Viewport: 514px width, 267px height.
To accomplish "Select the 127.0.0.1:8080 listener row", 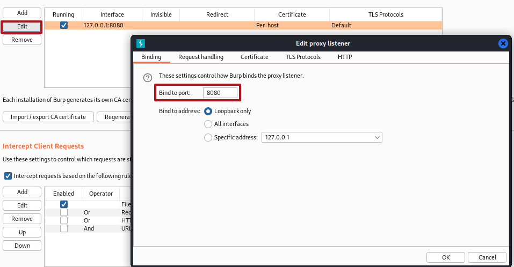I will point(243,25).
